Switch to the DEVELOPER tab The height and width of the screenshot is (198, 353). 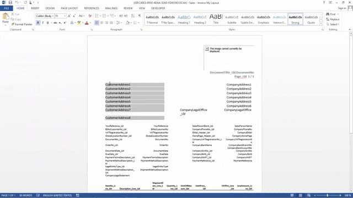tap(158, 8)
